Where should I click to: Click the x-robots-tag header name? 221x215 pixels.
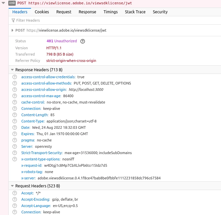click(32, 172)
